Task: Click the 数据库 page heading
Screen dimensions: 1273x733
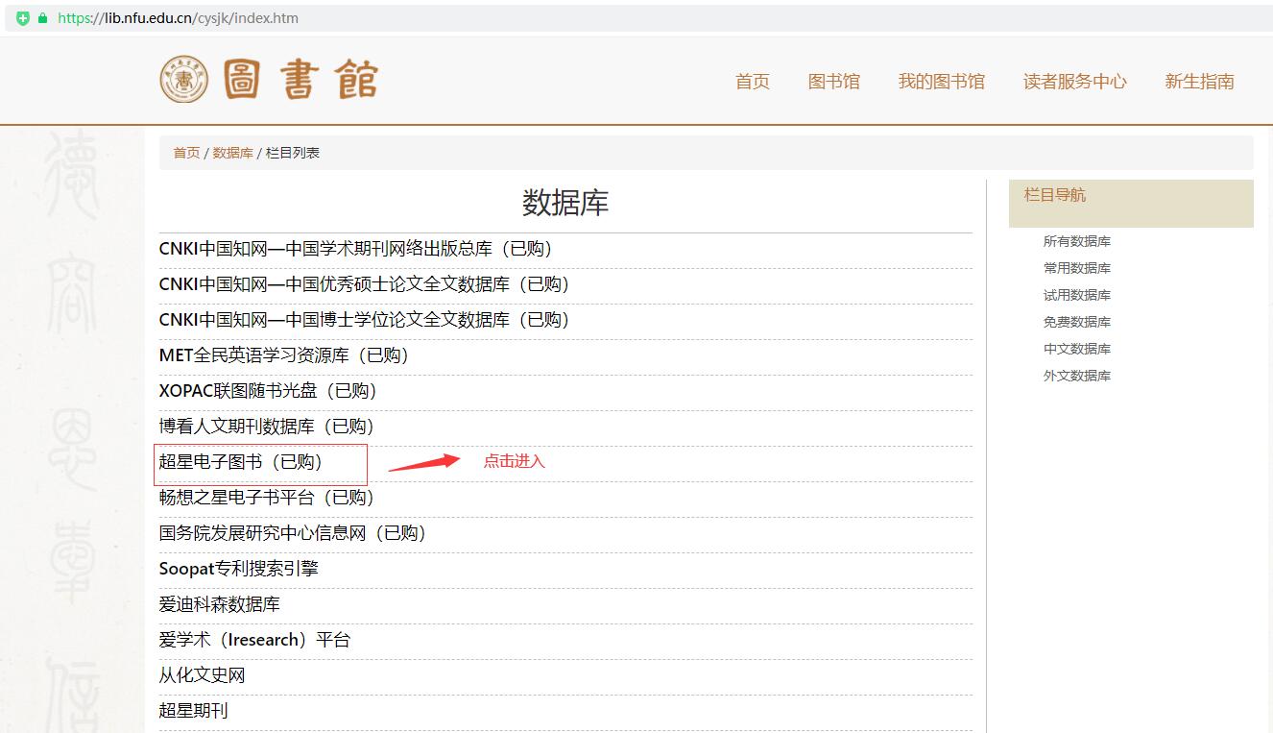Action: pos(565,203)
